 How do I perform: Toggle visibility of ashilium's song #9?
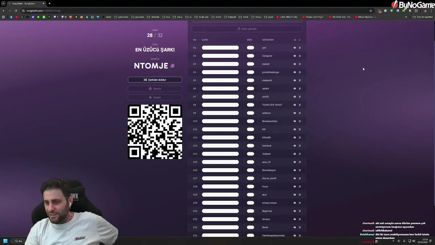(x=295, y=113)
